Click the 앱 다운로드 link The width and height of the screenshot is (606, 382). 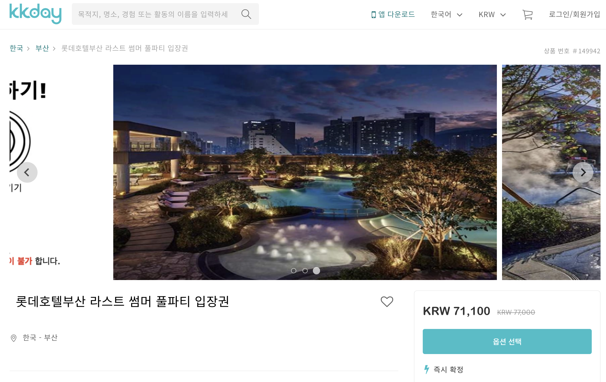click(x=393, y=14)
